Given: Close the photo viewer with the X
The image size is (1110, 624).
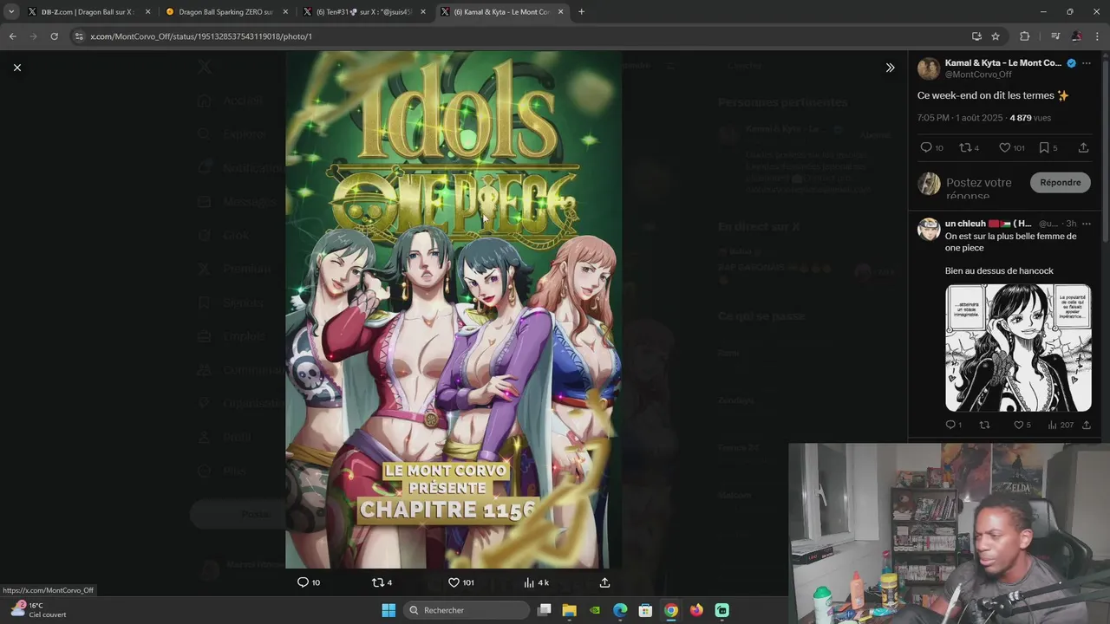Looking at the screenshot, I should (16, 68).
